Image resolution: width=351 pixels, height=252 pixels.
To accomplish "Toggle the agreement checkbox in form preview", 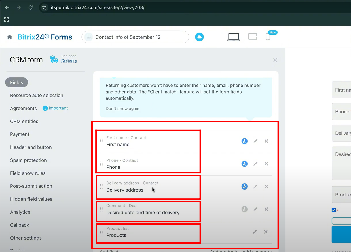I will pos(334,210).
